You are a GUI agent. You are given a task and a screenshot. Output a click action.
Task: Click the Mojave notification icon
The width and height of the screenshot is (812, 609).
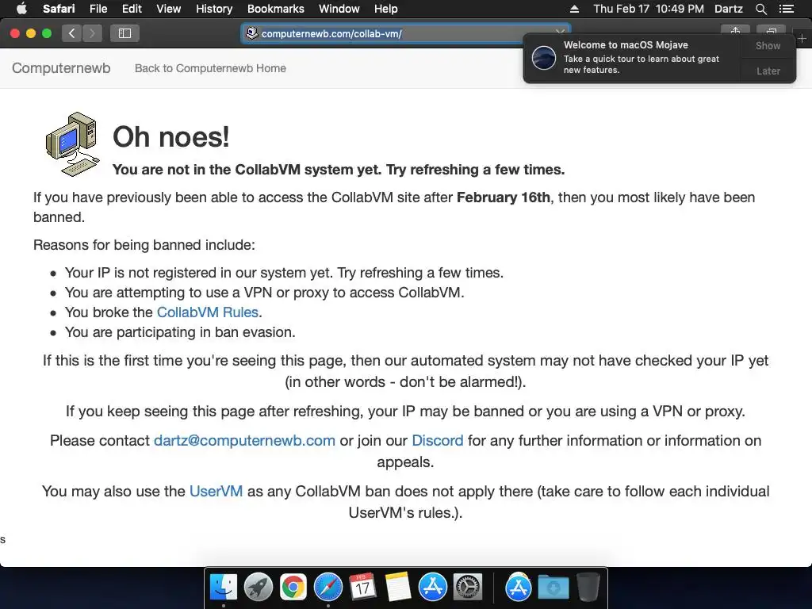pyautogui.click(x=544, y=57)
